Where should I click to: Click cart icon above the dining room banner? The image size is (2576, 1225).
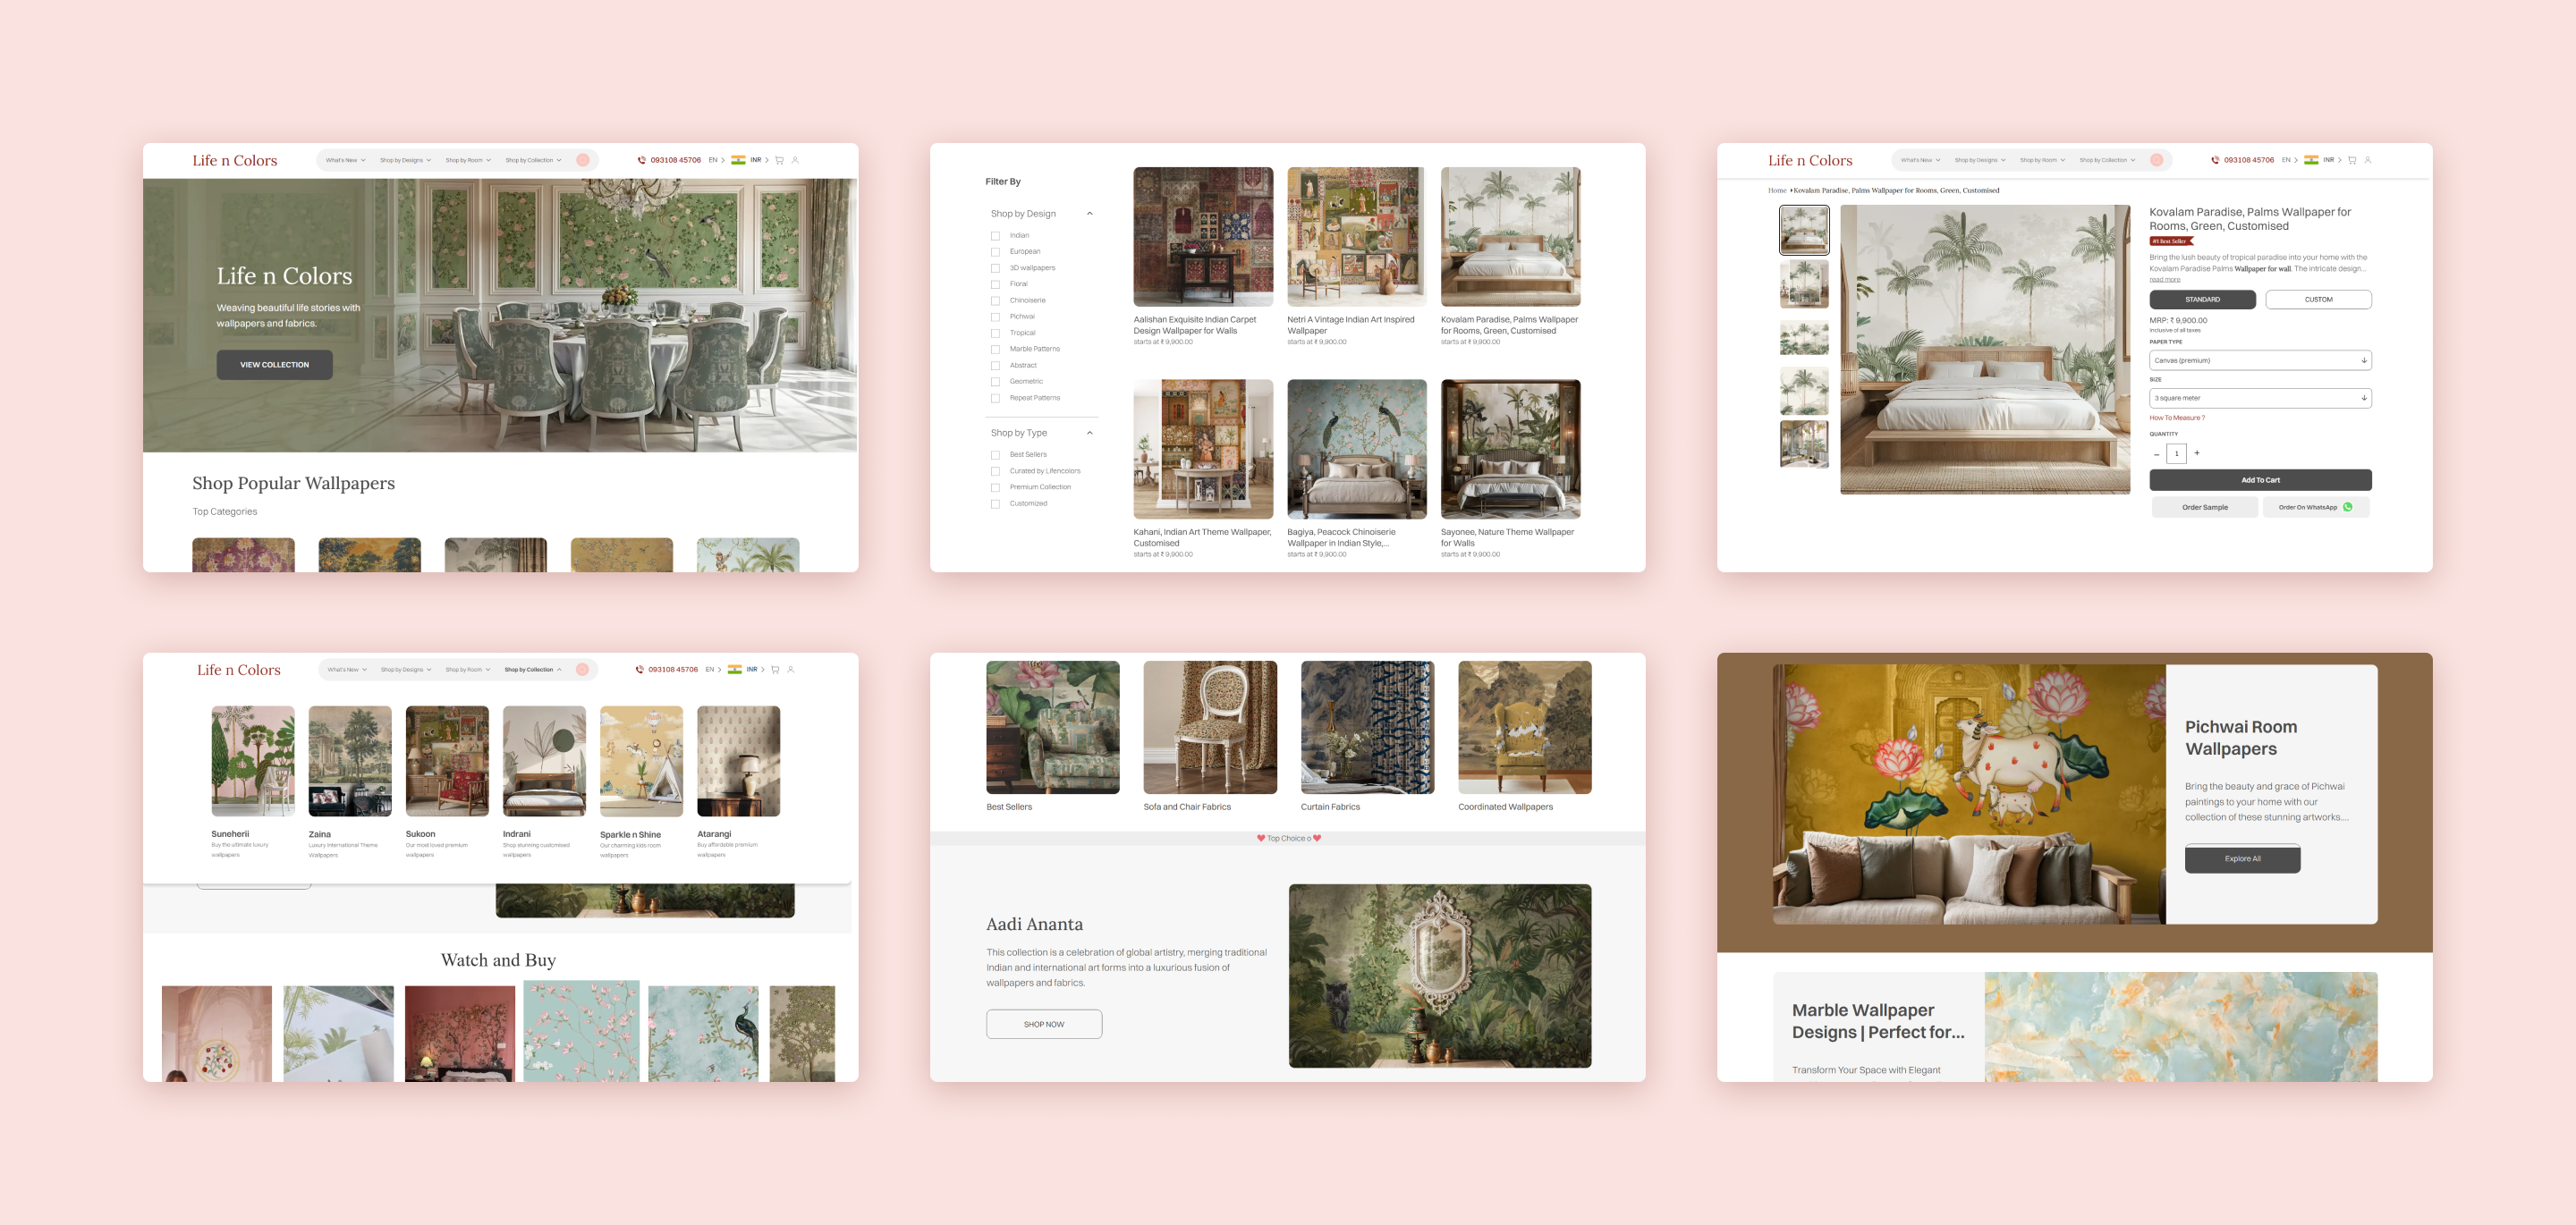coord(779,160)
